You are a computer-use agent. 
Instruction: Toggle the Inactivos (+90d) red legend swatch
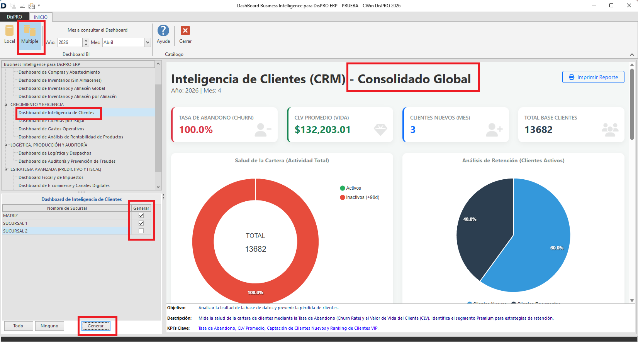coord(342,197)
